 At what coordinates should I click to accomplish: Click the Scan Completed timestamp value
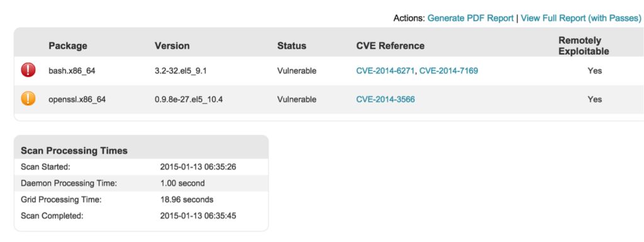tap(198, 216)
